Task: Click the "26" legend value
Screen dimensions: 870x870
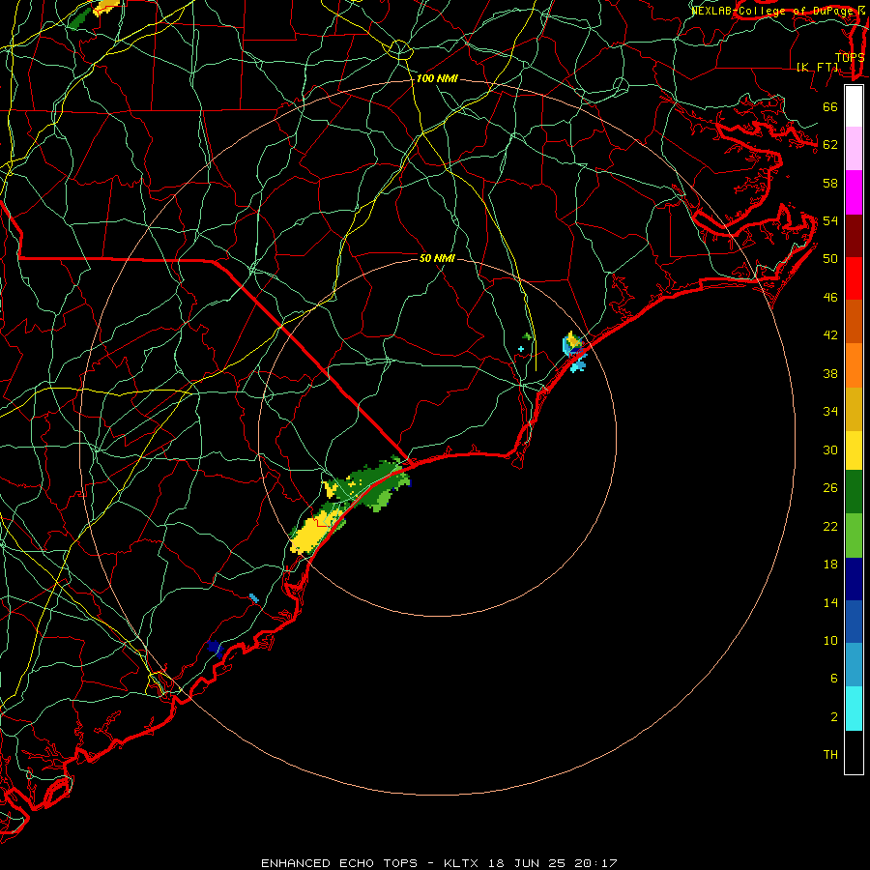Action: click(830, 488)
